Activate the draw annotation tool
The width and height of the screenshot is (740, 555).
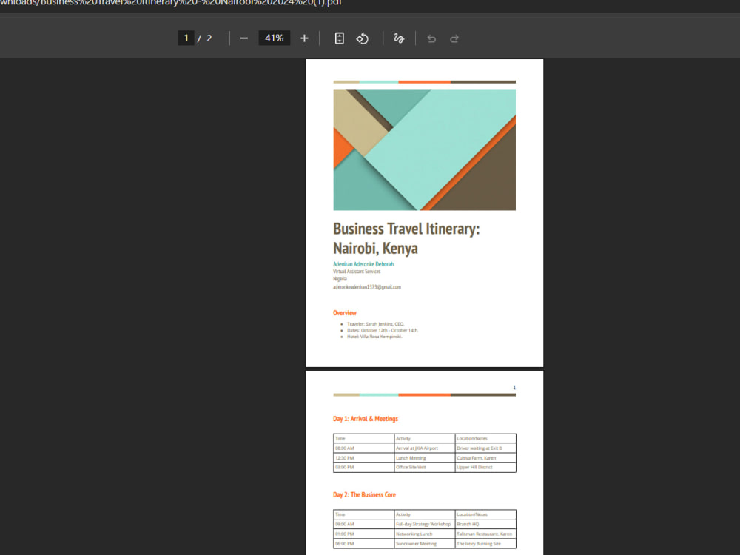399,38
